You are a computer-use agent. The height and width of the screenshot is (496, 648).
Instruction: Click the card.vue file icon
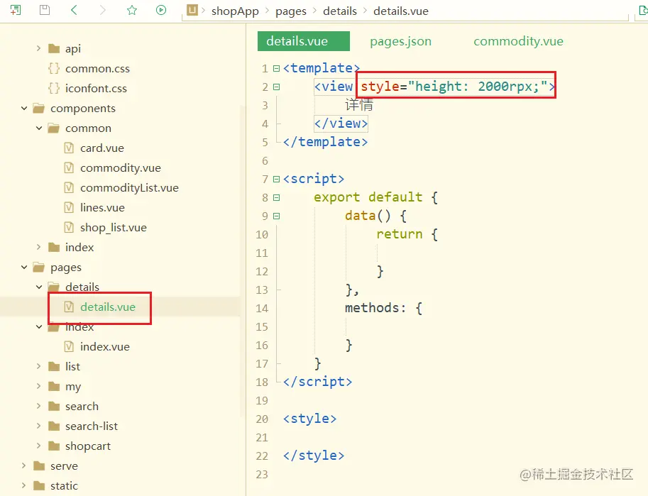click(x=69, y=148)
